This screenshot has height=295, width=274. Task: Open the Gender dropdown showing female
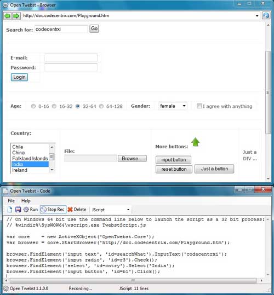point(173,106)
